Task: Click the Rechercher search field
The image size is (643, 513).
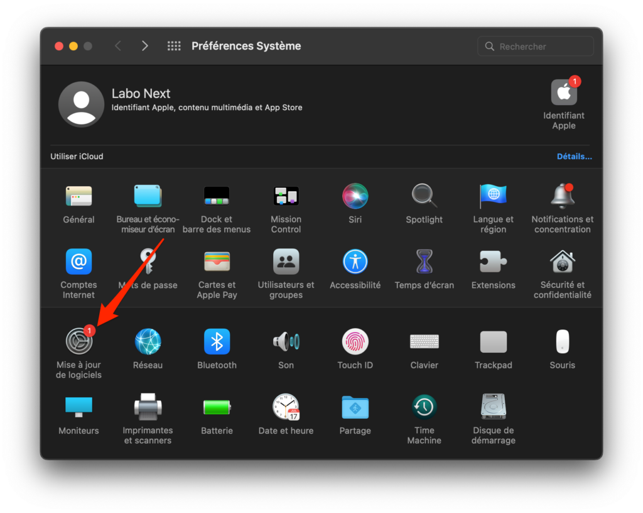Action: pos(536,47)
